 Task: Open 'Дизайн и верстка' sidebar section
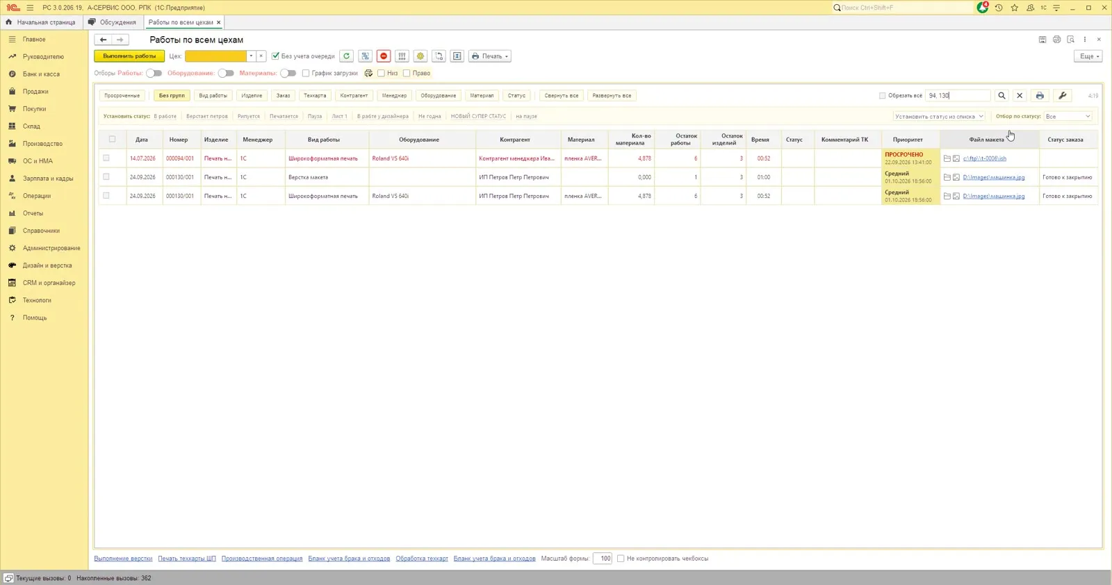click(47, 265)
